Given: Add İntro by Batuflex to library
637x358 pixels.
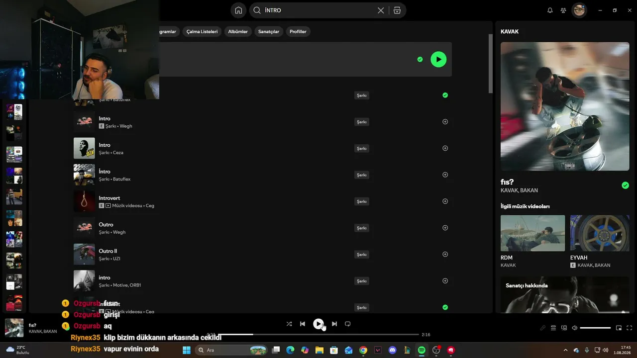Looking at the screenshot, I should (x=445, y=175).
